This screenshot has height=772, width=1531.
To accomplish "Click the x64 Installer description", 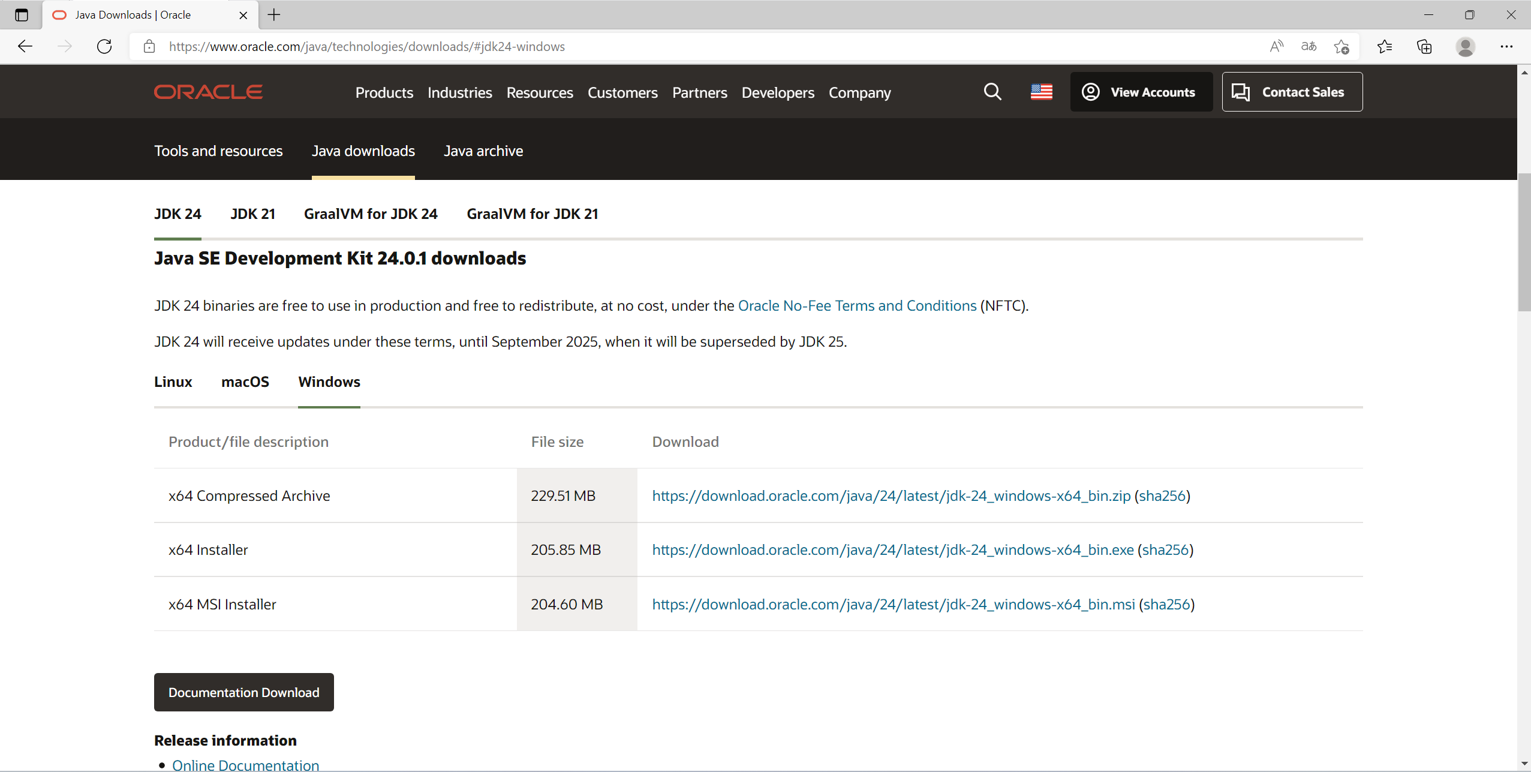I will [208, 550].
